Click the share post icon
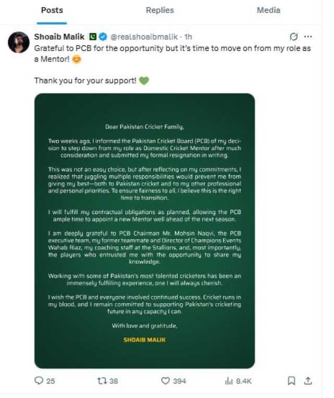334x398 pixels. coord(308,380)
